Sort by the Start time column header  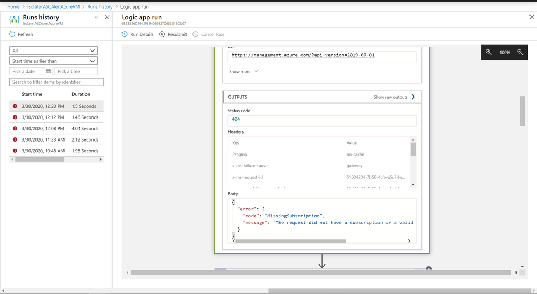[32, 94]
